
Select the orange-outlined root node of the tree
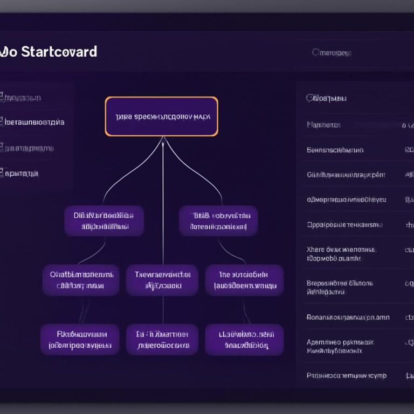coord(161,116)
